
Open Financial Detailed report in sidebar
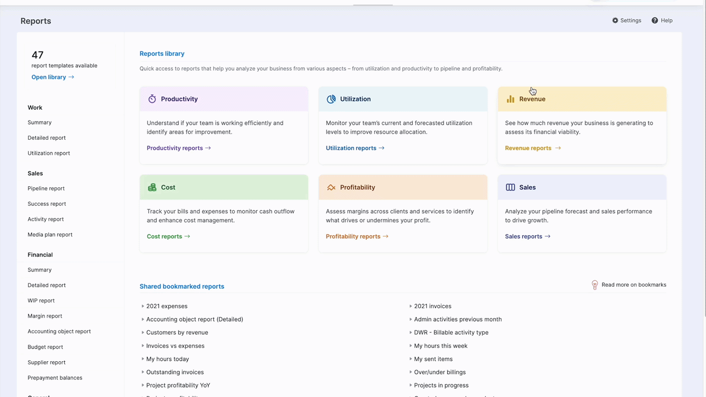pyautogui.click(x=47, y=285)
